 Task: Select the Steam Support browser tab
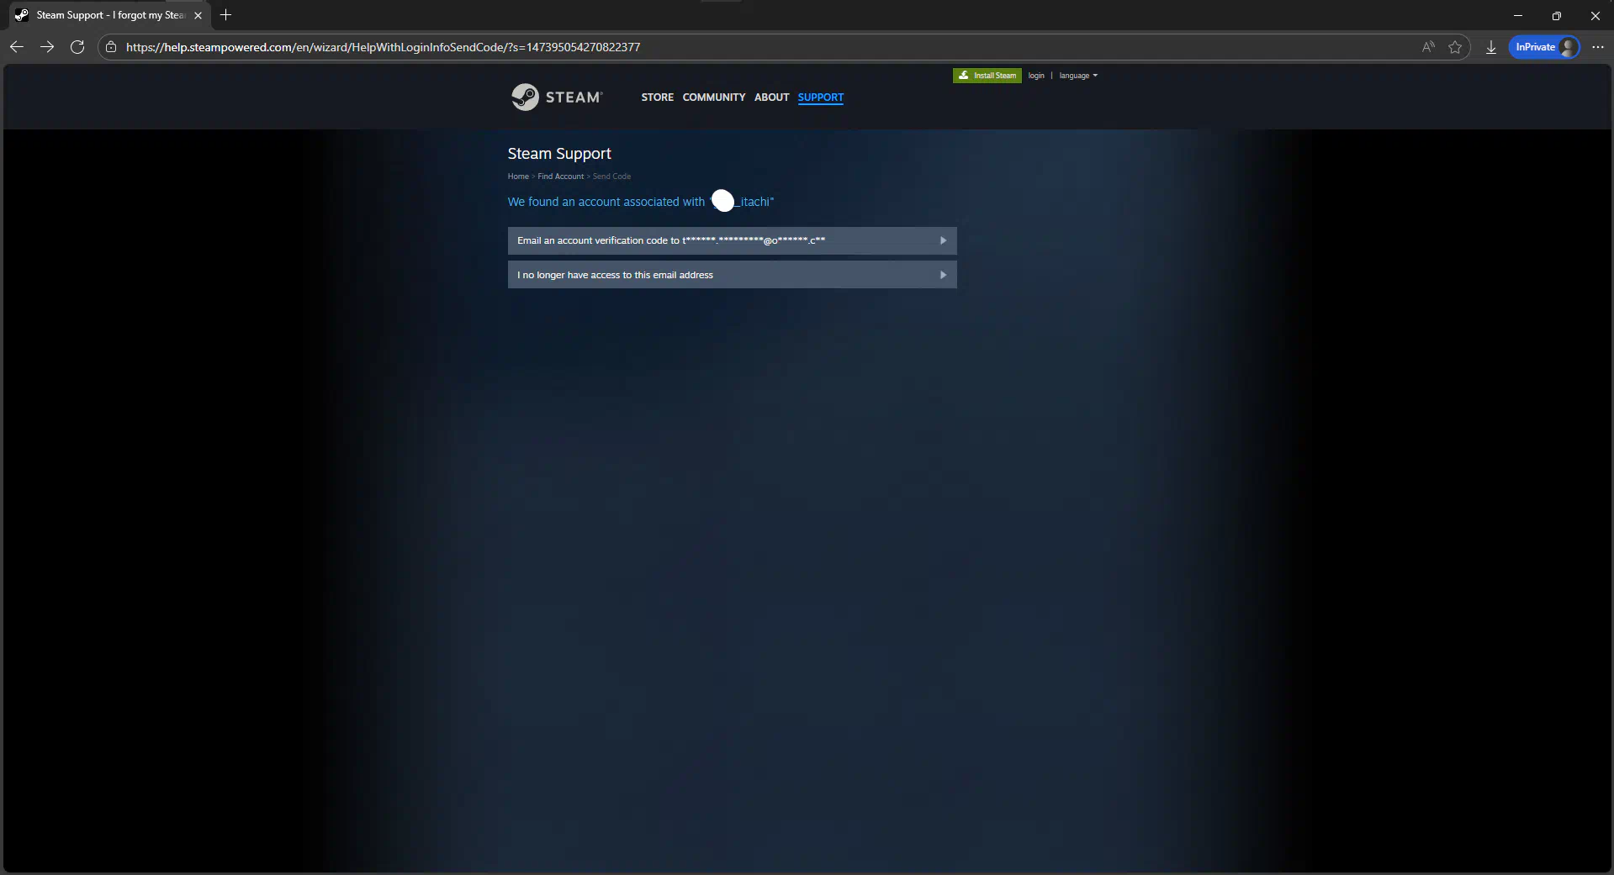(109, 15)
